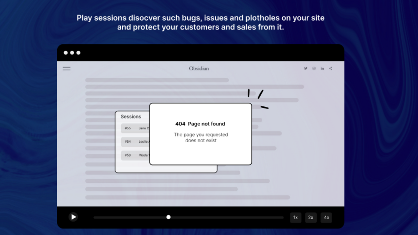Viewport: 418px width, 235px height.
Task: Select session #54 Leslie in the list
Action: [135, 142]
